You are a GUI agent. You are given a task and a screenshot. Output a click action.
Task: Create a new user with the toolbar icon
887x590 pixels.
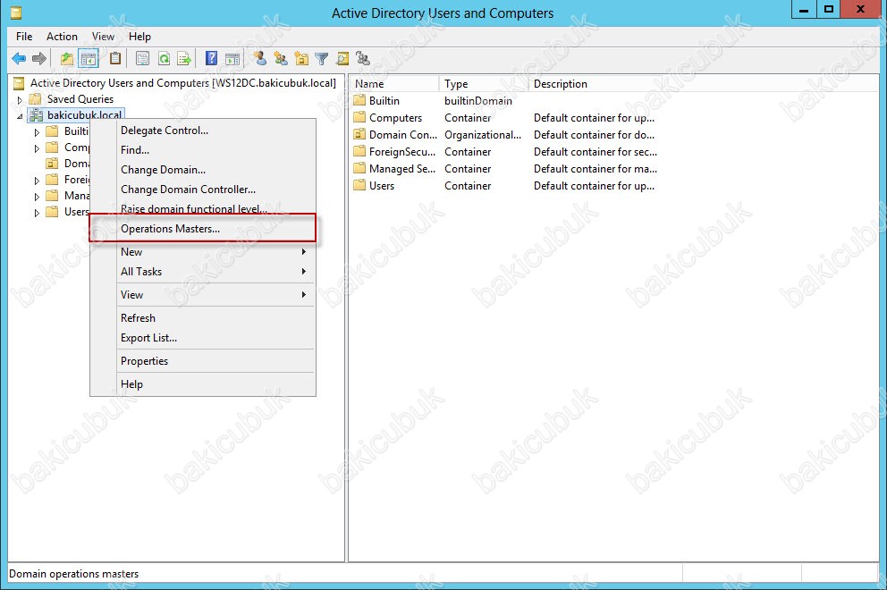tap(259, 58)
